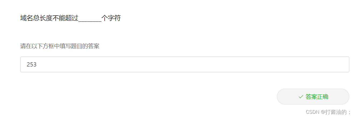Click the number 253 in the box
Viewport: 354px width, 117px height.
click(31, 64)
